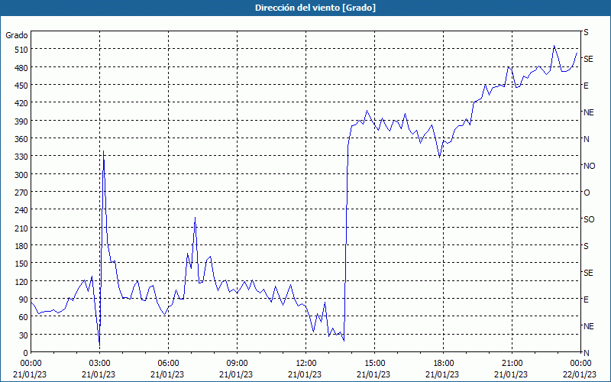Select the 0 y-axis tick label
This screenshot has height=382, width=611.
26,353
